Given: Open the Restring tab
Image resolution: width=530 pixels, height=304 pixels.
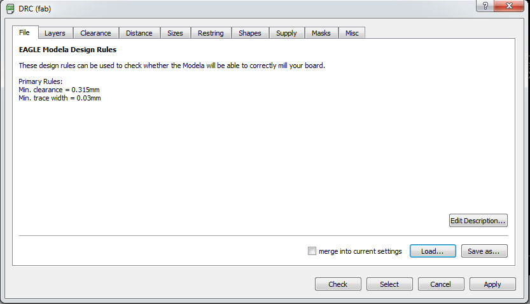Looking at the screenshot, I should click(211, 33).
